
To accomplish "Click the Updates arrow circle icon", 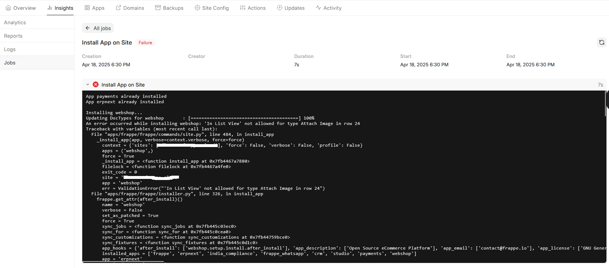I will pyautogui.click(x=280, y=8).
